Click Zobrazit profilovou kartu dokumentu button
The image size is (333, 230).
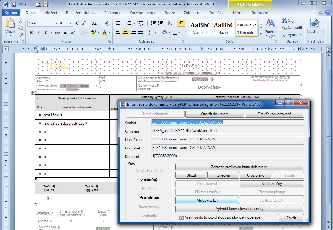pyautogui.click(x=239, y=167)
